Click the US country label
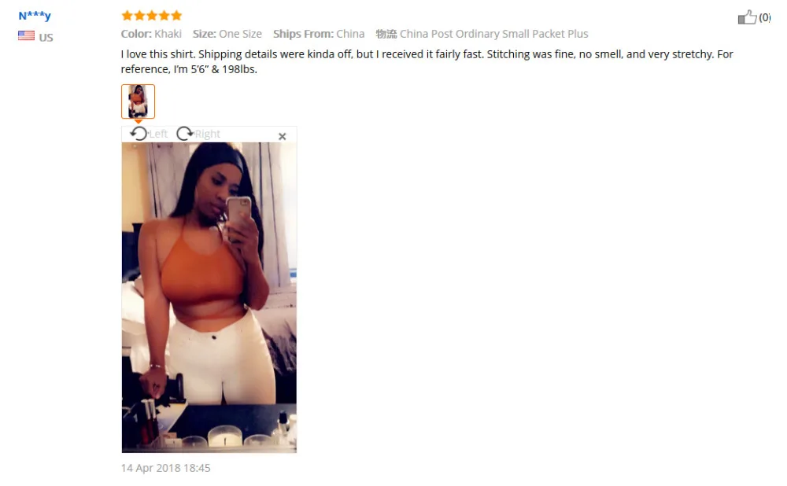Image resolution: width=787 pixels, height=486 pixels. click(46, 38)
